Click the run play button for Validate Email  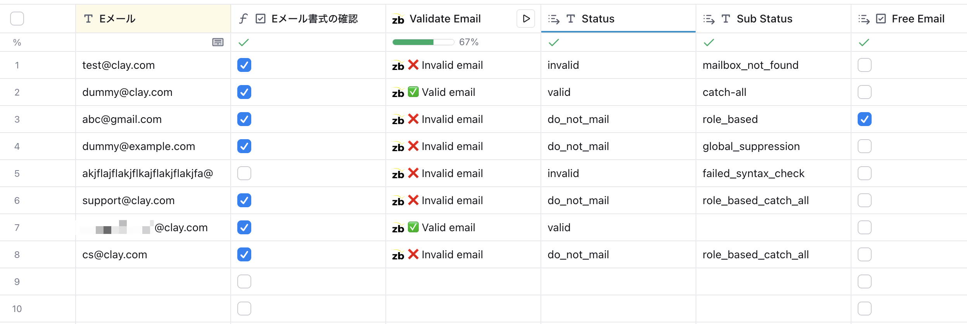click(526, 19)
